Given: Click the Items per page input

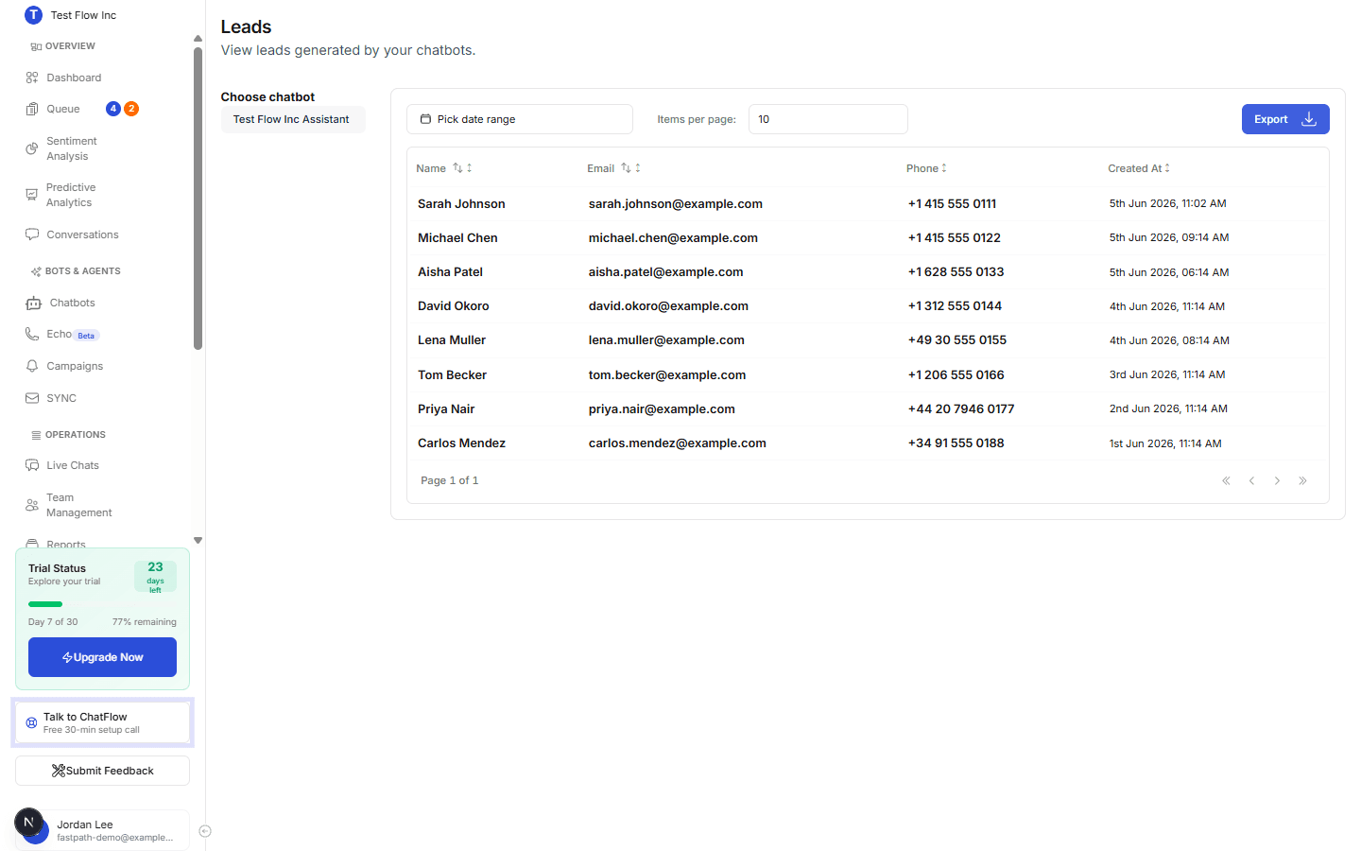Looking at the screenshot, I should click(x=828, y=119).
